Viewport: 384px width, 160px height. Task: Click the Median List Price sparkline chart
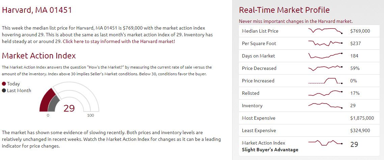325,31
